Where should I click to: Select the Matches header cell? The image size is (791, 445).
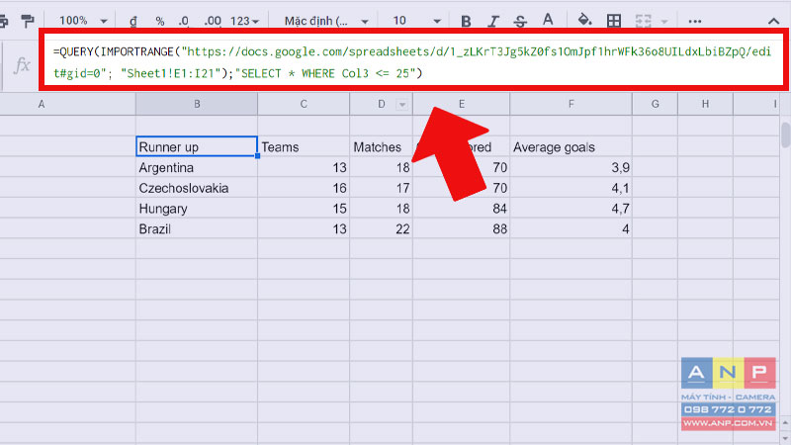point(382,146)
